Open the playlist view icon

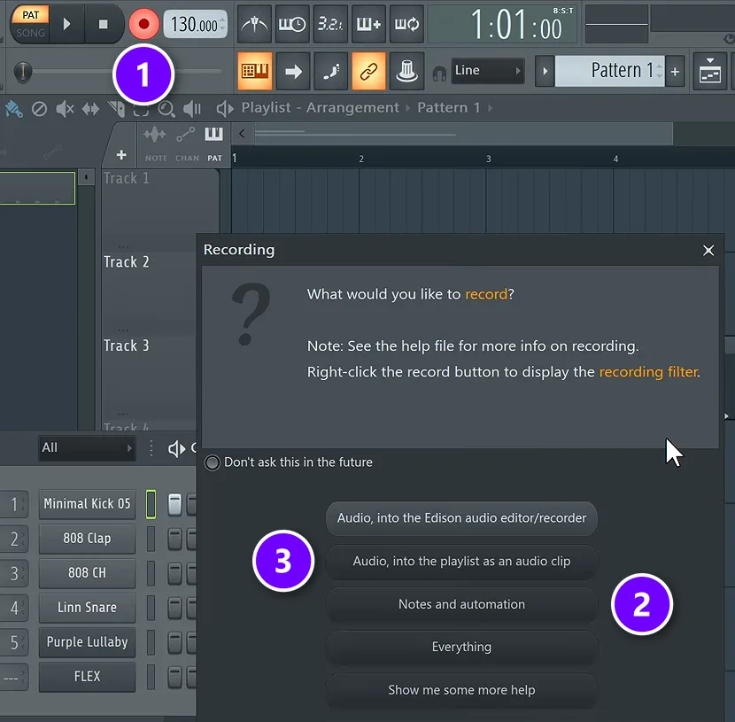(x=709, y=71)
